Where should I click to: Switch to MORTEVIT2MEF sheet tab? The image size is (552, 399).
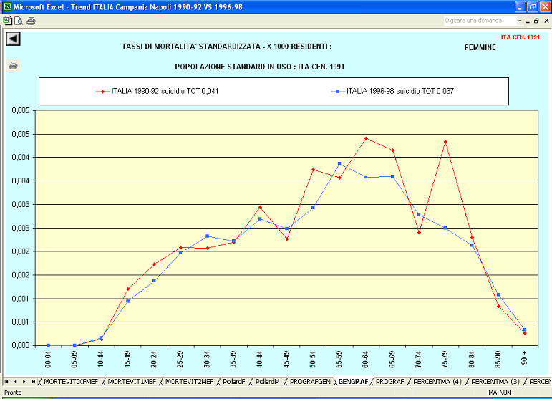pyautogui.click(x=190, y=381)
